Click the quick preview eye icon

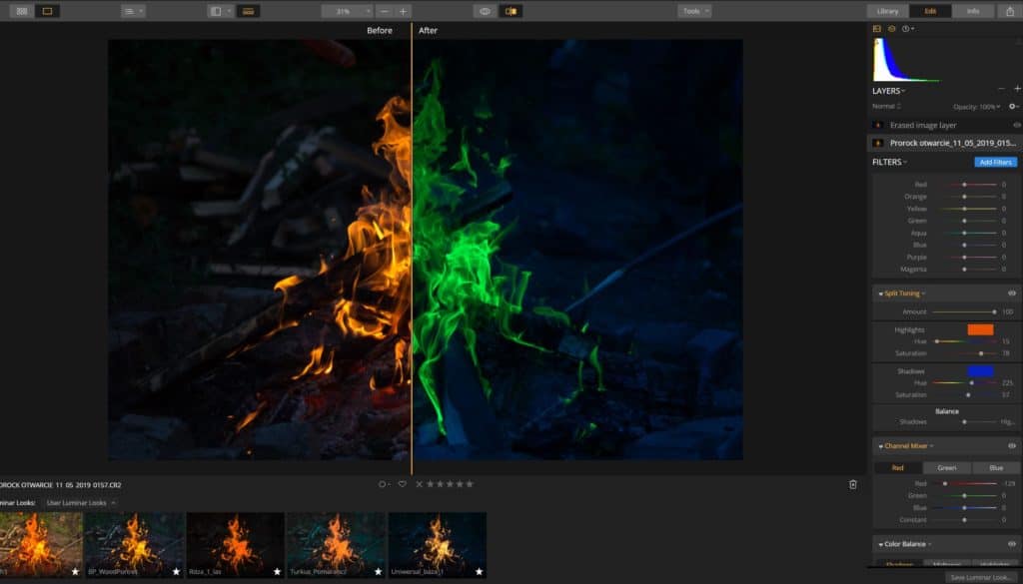click(484, 9)
